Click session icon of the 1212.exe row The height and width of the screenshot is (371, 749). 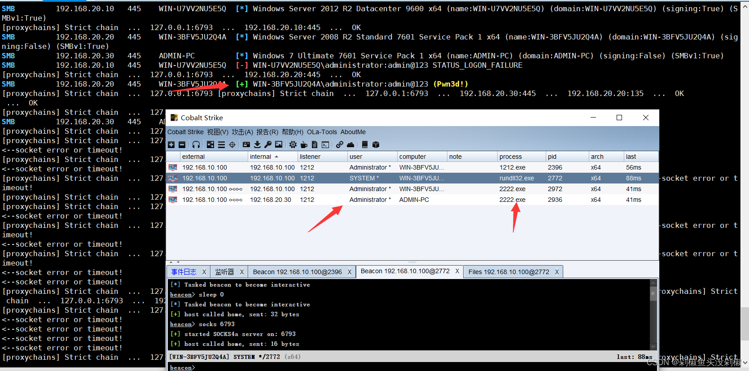click(x=173, y=167)
